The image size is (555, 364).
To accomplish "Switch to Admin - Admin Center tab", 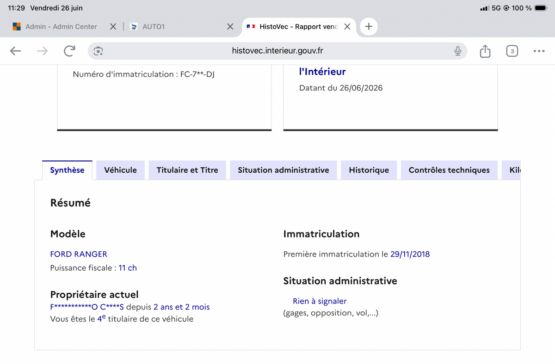I will [61, 26].
